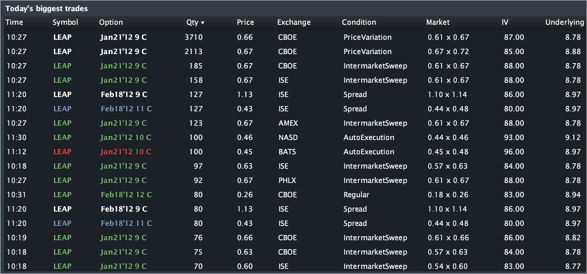Select the 2113 quantity cell
The image size is (587, 274).
[x=195, y=51]
